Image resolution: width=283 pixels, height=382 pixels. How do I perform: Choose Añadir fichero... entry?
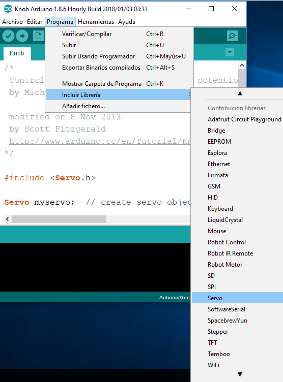tap(119, 106)
